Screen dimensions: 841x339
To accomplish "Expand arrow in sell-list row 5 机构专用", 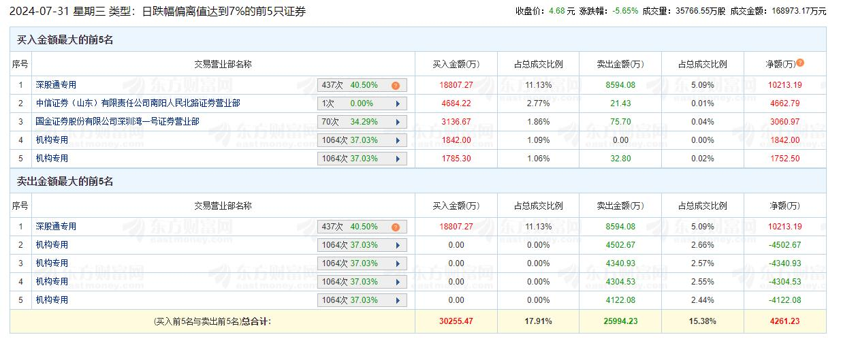I will (396, 301).
